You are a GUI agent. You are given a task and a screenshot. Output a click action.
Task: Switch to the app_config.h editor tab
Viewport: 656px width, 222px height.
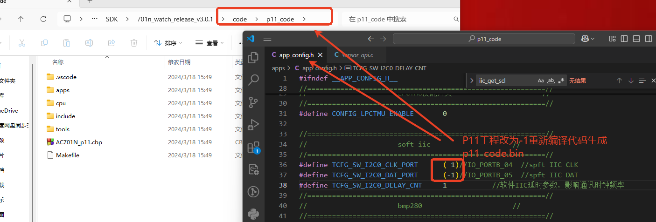(x=296, y=55)
